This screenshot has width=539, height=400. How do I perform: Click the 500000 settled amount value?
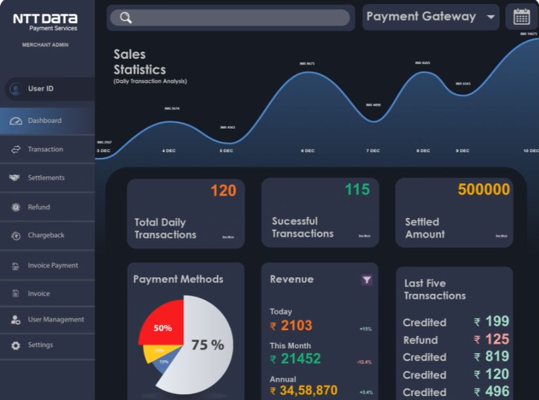[x=484, y=190]
